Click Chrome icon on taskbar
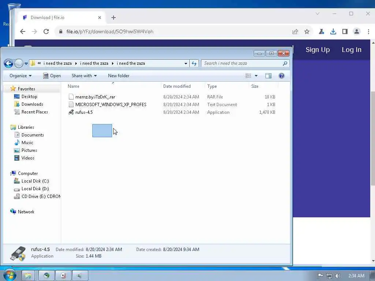This screenshot has width=375, height=281. tap(47, 276)
